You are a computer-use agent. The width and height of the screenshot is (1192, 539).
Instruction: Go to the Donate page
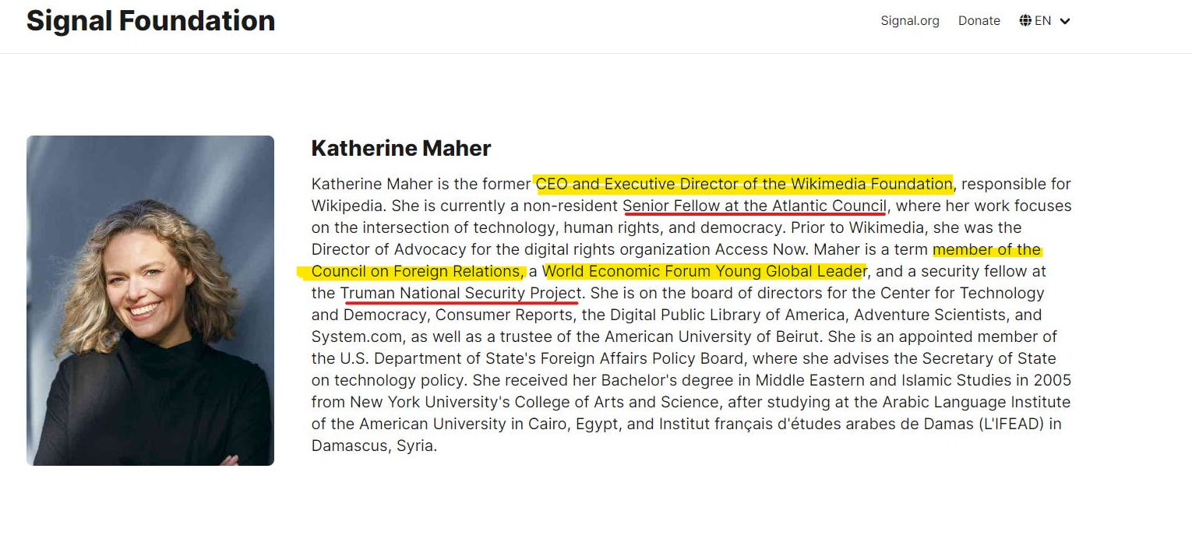click(x=979, y=21)
